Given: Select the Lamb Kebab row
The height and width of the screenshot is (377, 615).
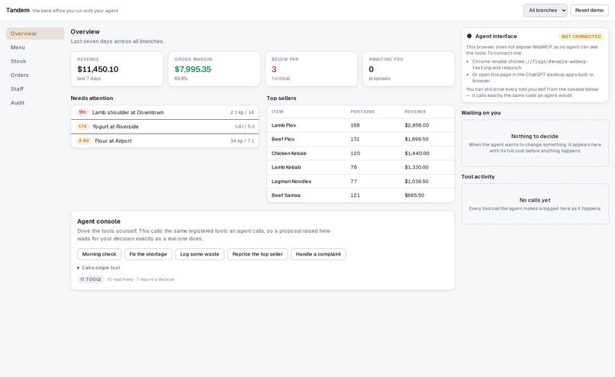Looking at the screenshot, I should (361, 166).
